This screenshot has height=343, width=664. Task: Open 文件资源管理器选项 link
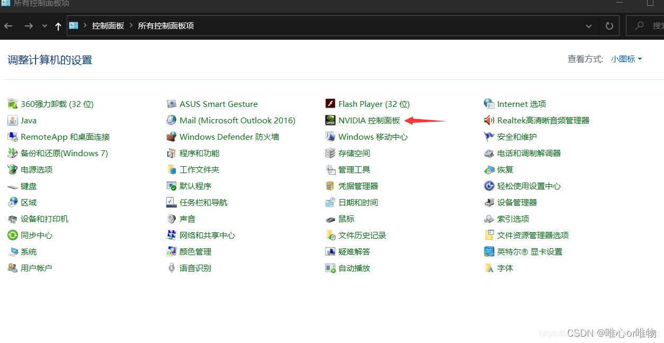click(533, 235)
